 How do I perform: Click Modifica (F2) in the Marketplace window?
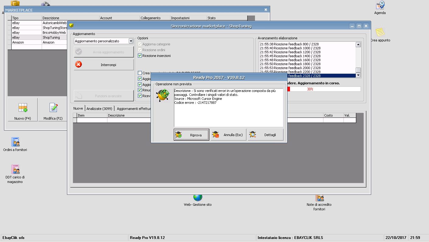pos(53,110)
